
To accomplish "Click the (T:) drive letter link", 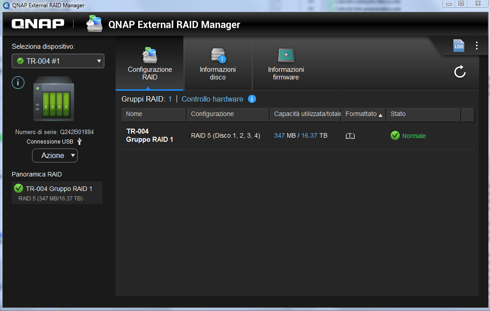I will [x=350, y=135].
